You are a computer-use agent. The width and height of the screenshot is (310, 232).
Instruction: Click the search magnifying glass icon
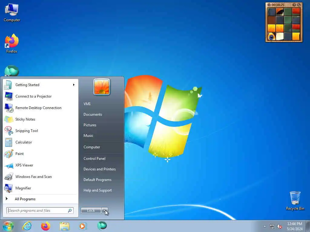pos(70,211)
